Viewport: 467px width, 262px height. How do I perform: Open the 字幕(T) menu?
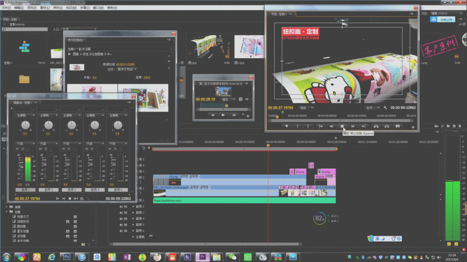[x=85, y=8]
